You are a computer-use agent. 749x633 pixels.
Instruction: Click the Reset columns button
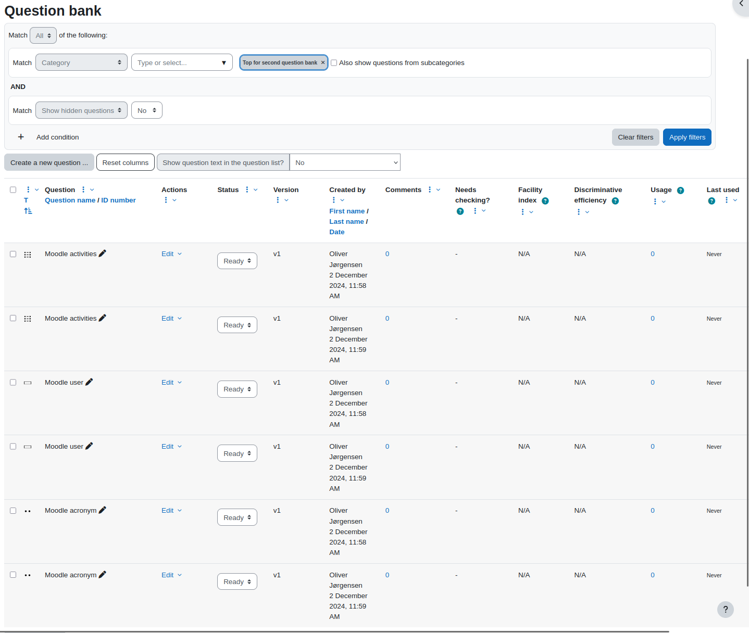click(x=126, y=162)
